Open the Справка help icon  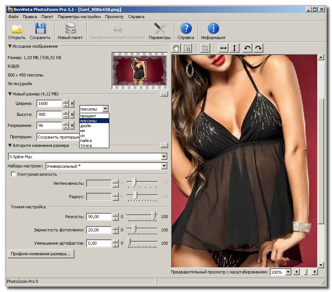click(186, 28)
